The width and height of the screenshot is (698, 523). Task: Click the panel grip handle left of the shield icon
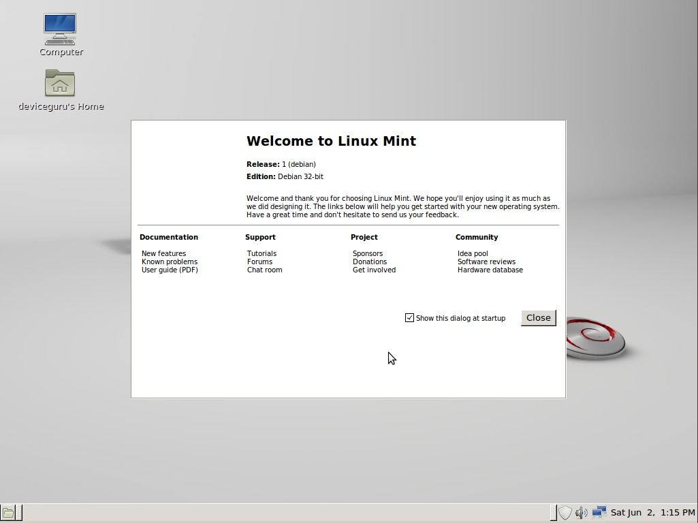pos(554,513)
